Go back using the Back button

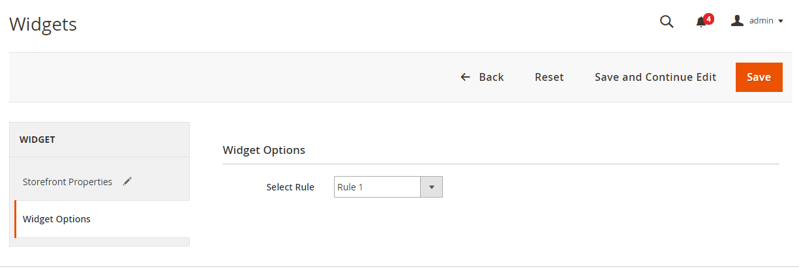(x=490, y=77)
